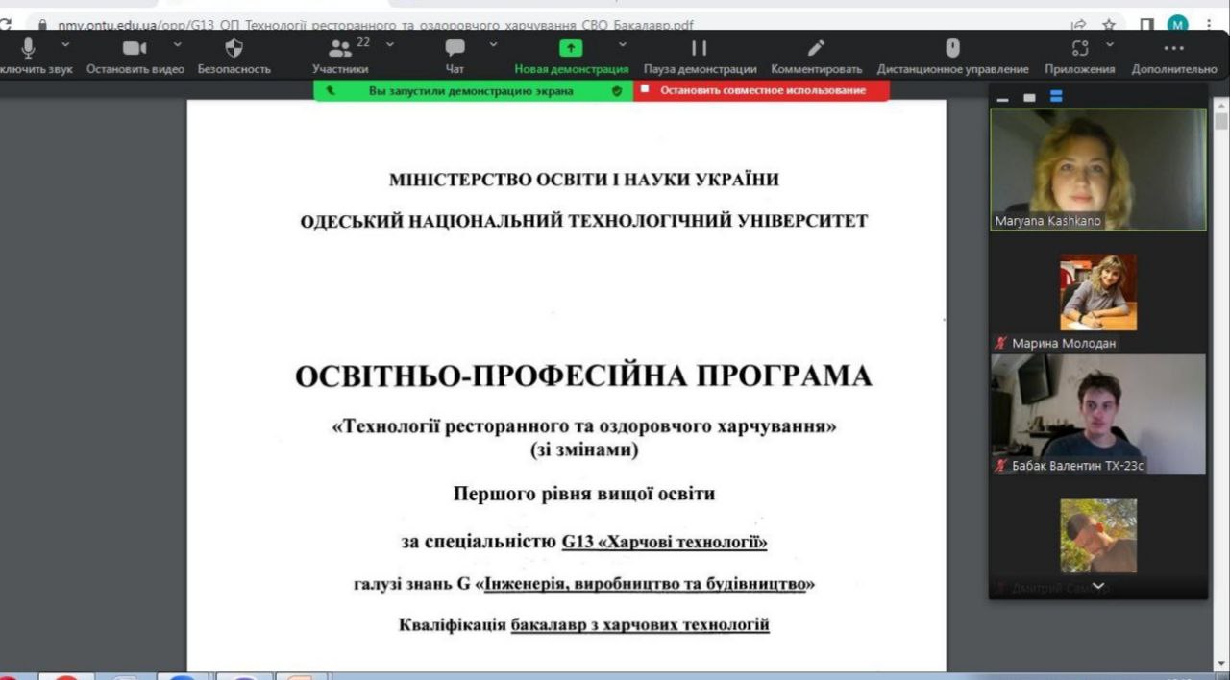Open the Участники participants panel
Viewport: 1230px width, 680px height.
[x=340, y=50]
